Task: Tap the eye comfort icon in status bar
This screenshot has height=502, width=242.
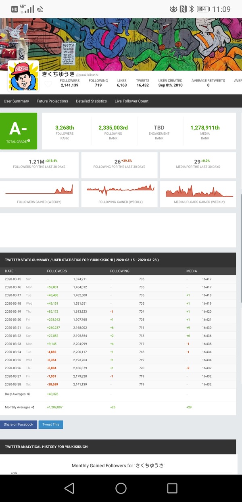Action: [173, 9]
